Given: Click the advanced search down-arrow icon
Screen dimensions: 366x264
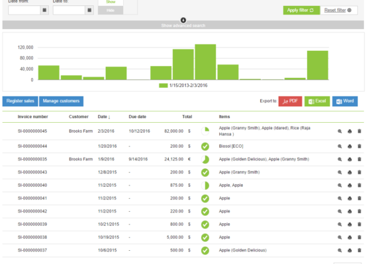Looking at the screenshot, I should pyautogui.click(x=183, y=20).
